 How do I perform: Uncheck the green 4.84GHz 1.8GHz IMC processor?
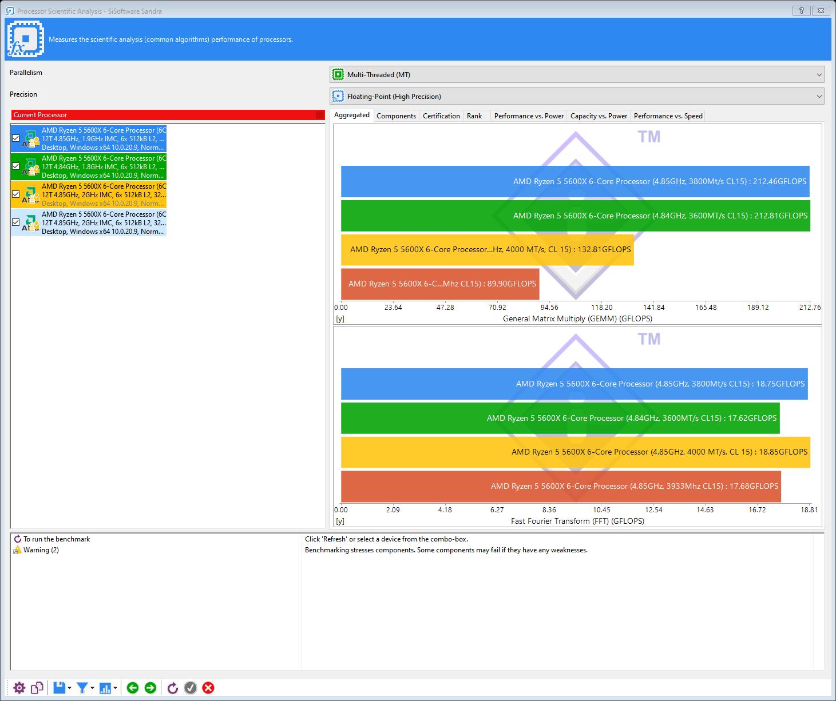pyautogui.click(x=16, y=166)
